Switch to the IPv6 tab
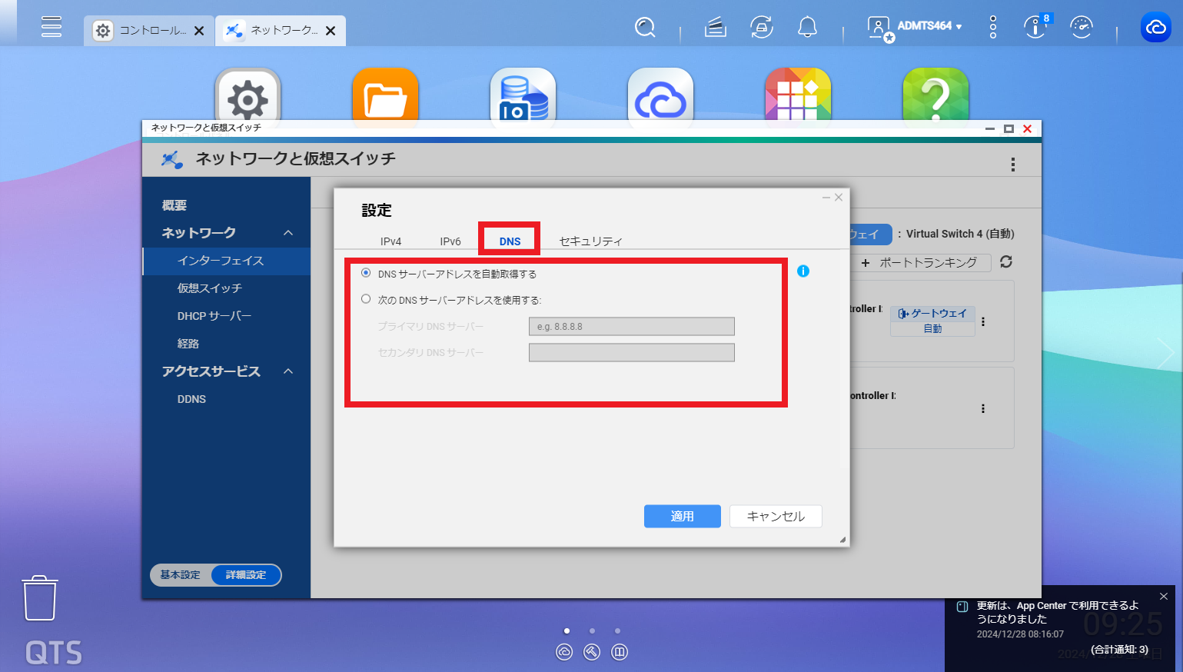This screenshot has width=1183, height=672. [x=450, y=241]
